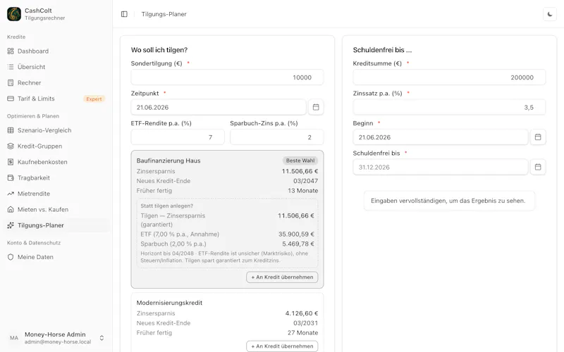The height and width of the screenshot is (352, 564).
Task: Select Meine Daten in the sidebar
Action: coord(56,257)
